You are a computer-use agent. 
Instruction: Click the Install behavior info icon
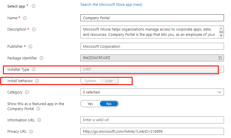click(x=37, y=81)
